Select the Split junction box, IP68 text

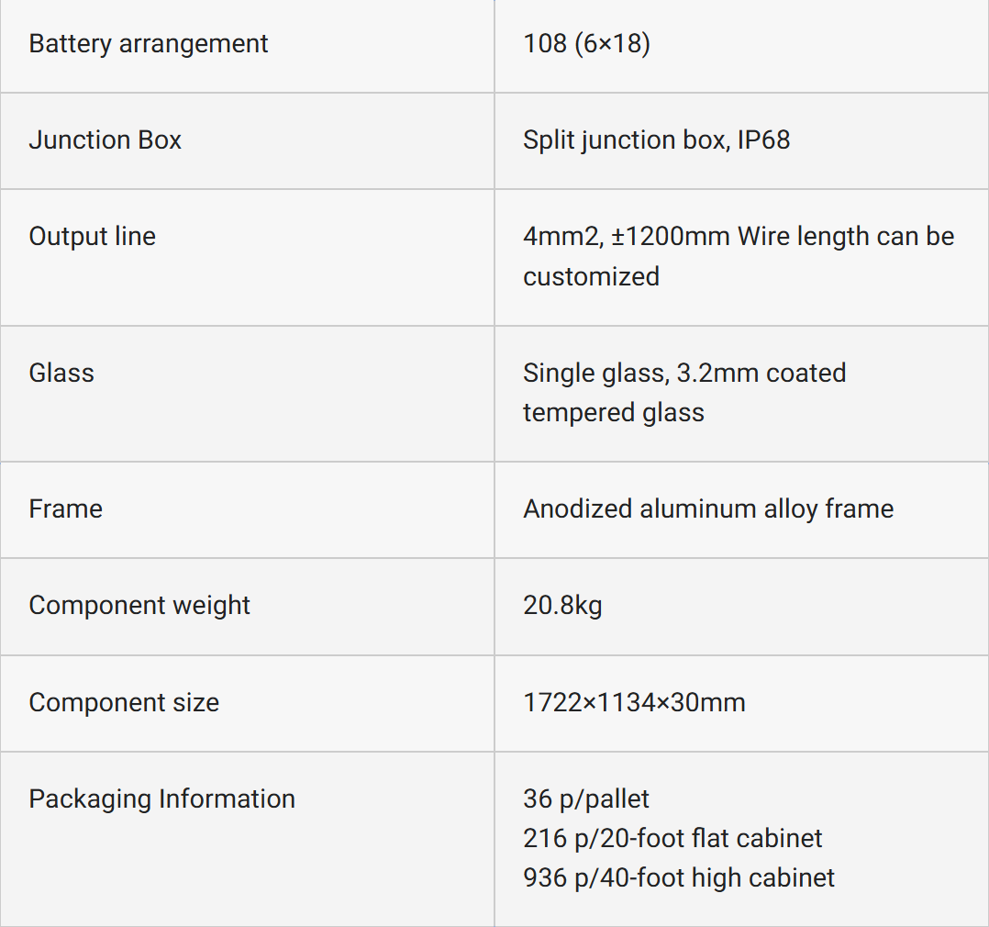656,140
